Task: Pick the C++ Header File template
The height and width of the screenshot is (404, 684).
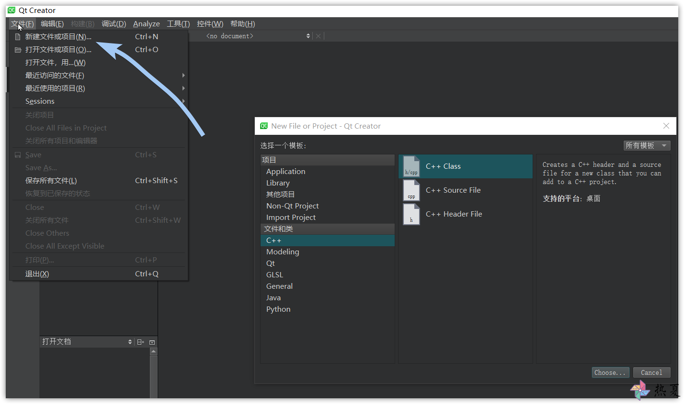Action: click(x=466, y=214)
